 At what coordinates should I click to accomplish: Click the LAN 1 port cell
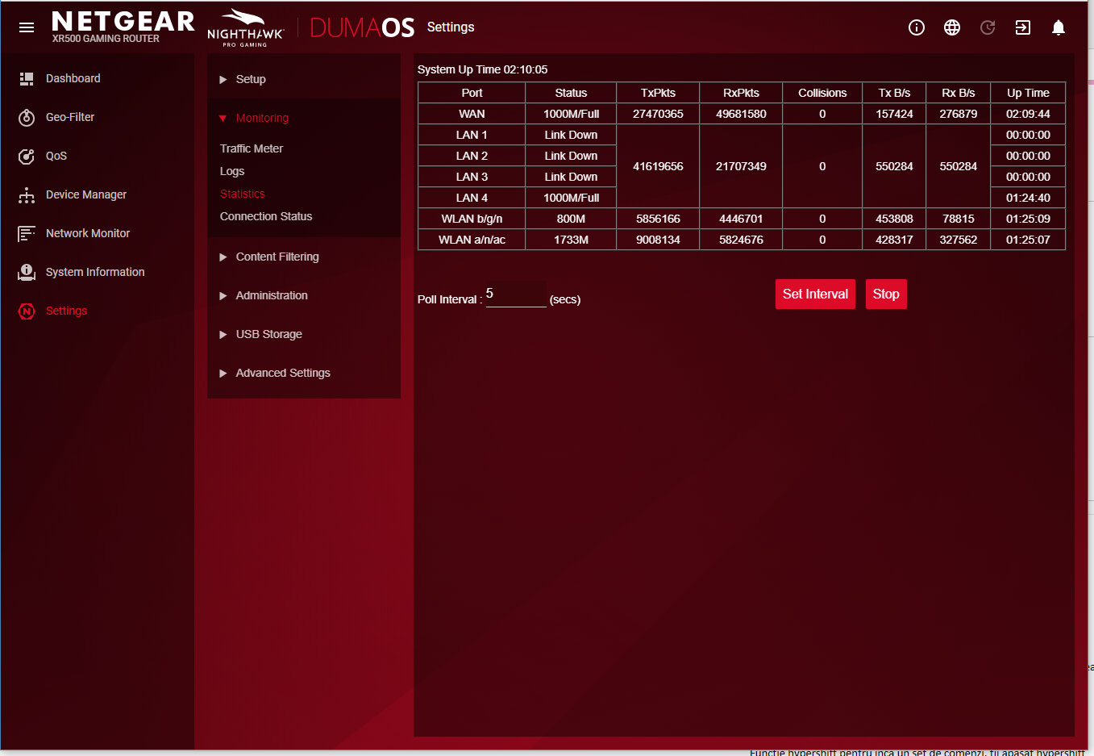[472, 135]
